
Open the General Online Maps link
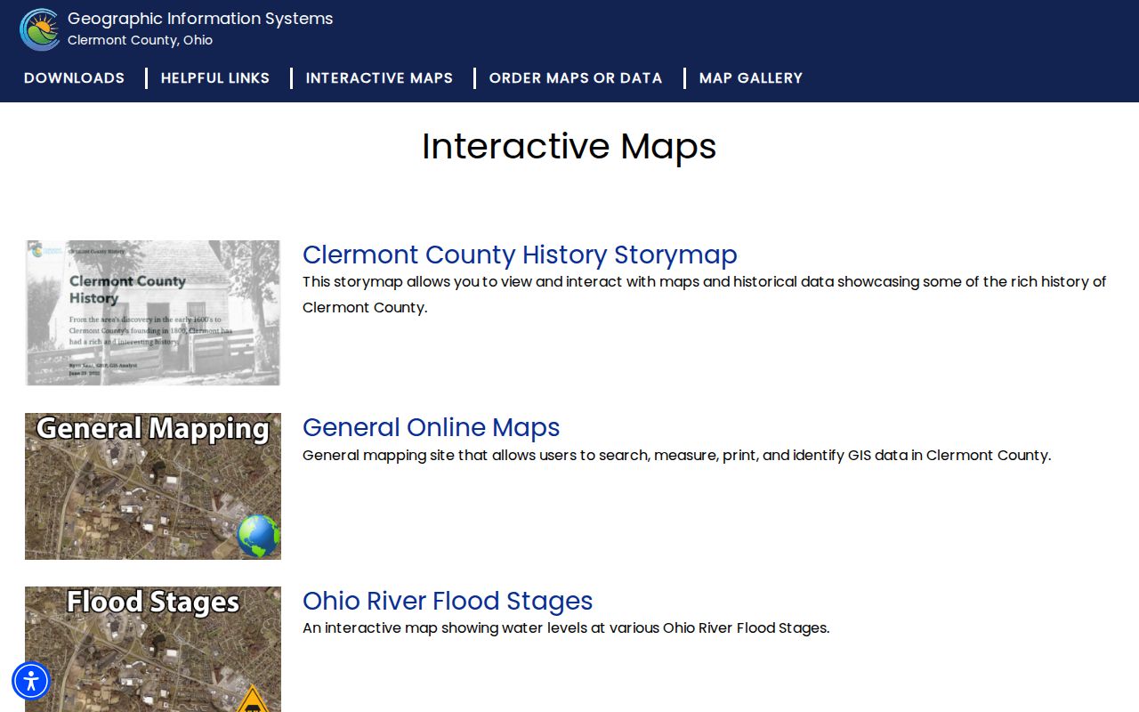click(432, 427)
